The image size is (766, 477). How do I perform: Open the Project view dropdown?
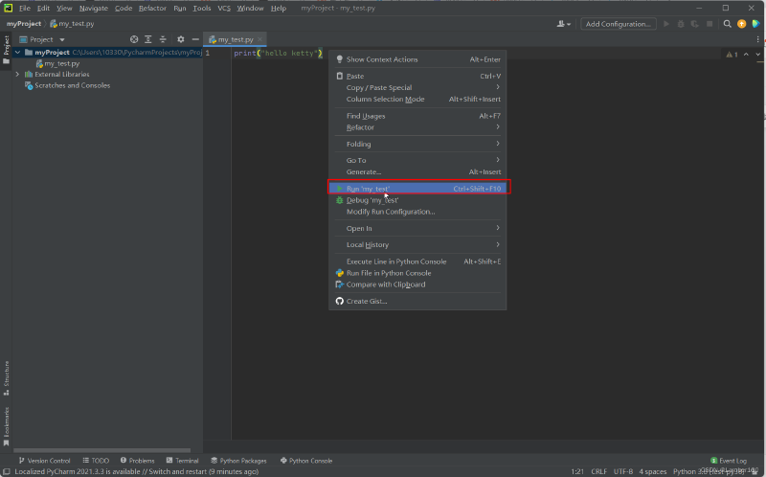[x=42, y=39]
